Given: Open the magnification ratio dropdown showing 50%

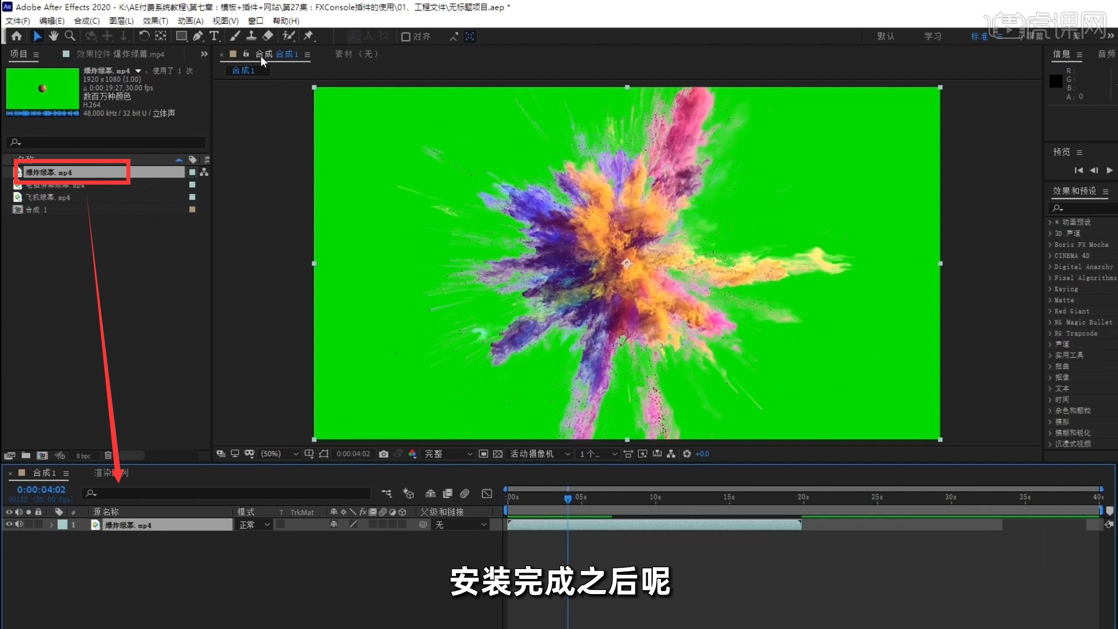Looking at the screenshot, I should (x=279, y=454).
